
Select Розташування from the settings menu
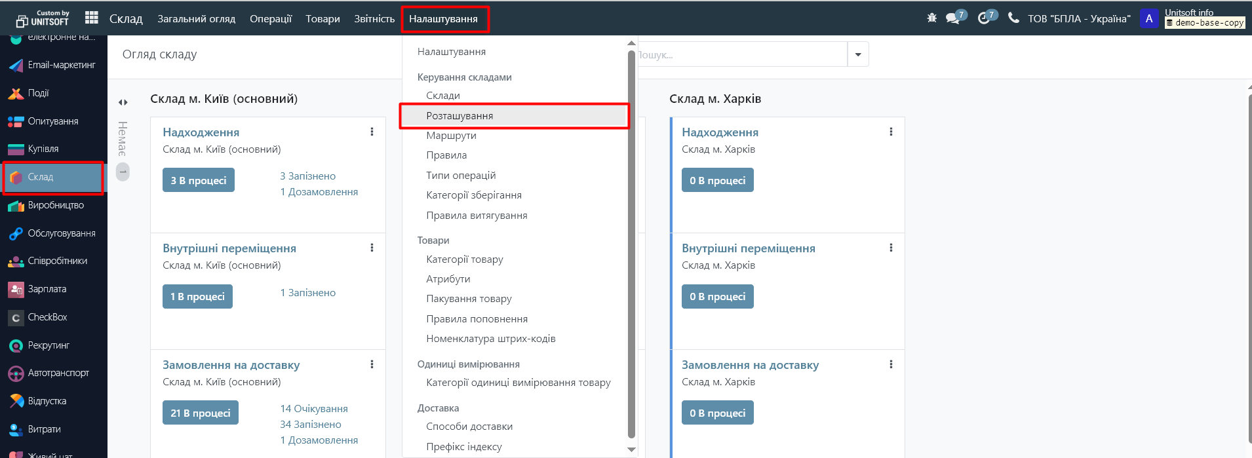coord(460,116)
